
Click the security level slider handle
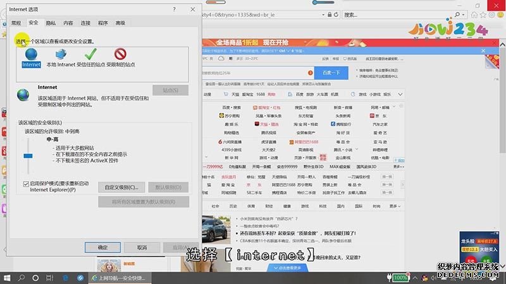pyautogui.click(x=28, y=156)
